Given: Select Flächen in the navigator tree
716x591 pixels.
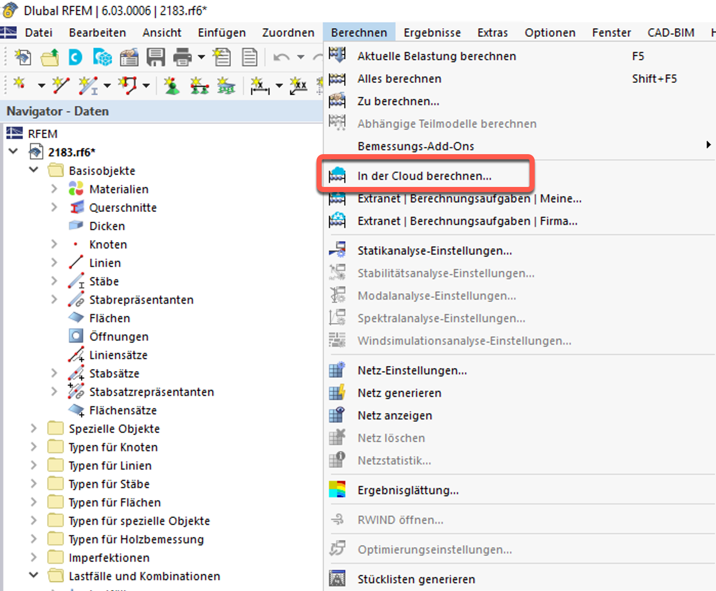Looking at the screenshot, I should pos(110,318).
